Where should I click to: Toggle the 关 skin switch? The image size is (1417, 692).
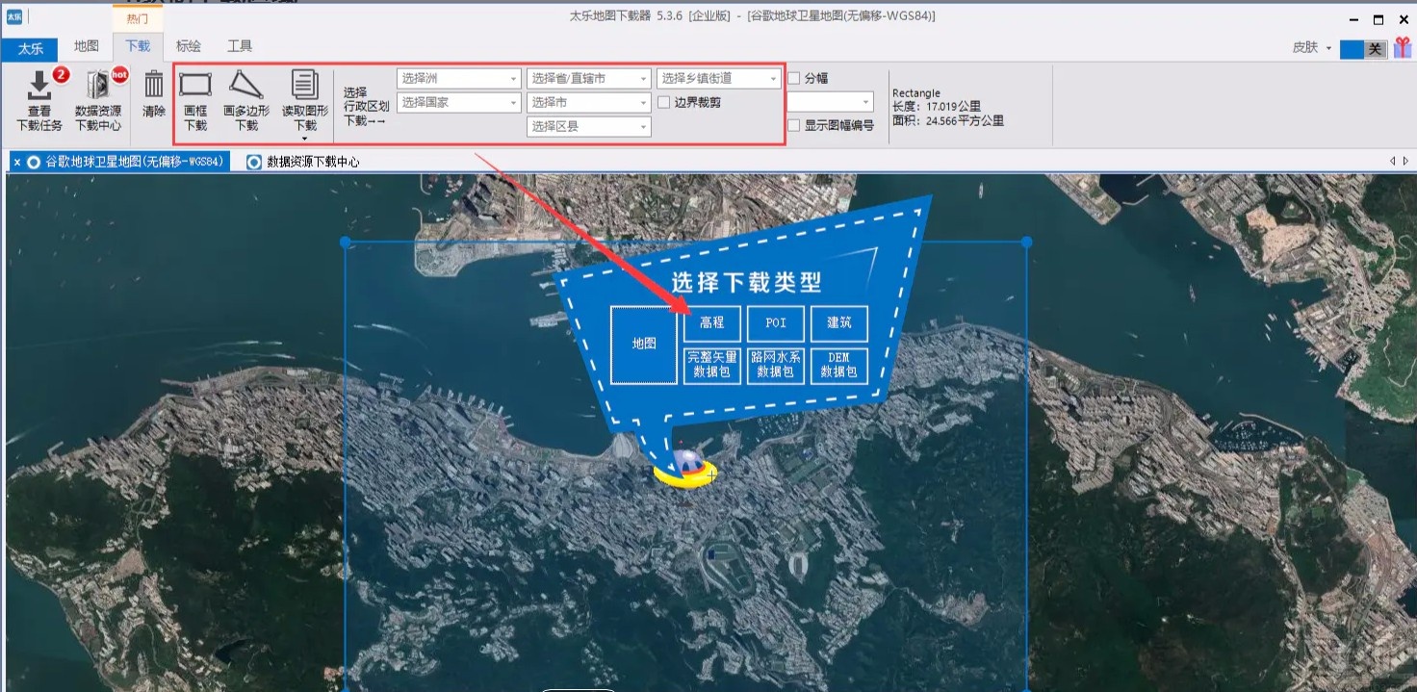1364,48
